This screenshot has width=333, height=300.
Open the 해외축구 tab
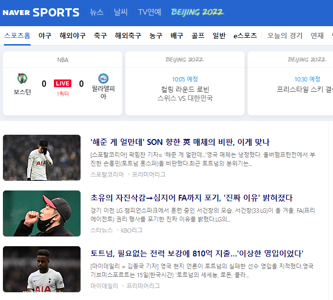point(128,35)
